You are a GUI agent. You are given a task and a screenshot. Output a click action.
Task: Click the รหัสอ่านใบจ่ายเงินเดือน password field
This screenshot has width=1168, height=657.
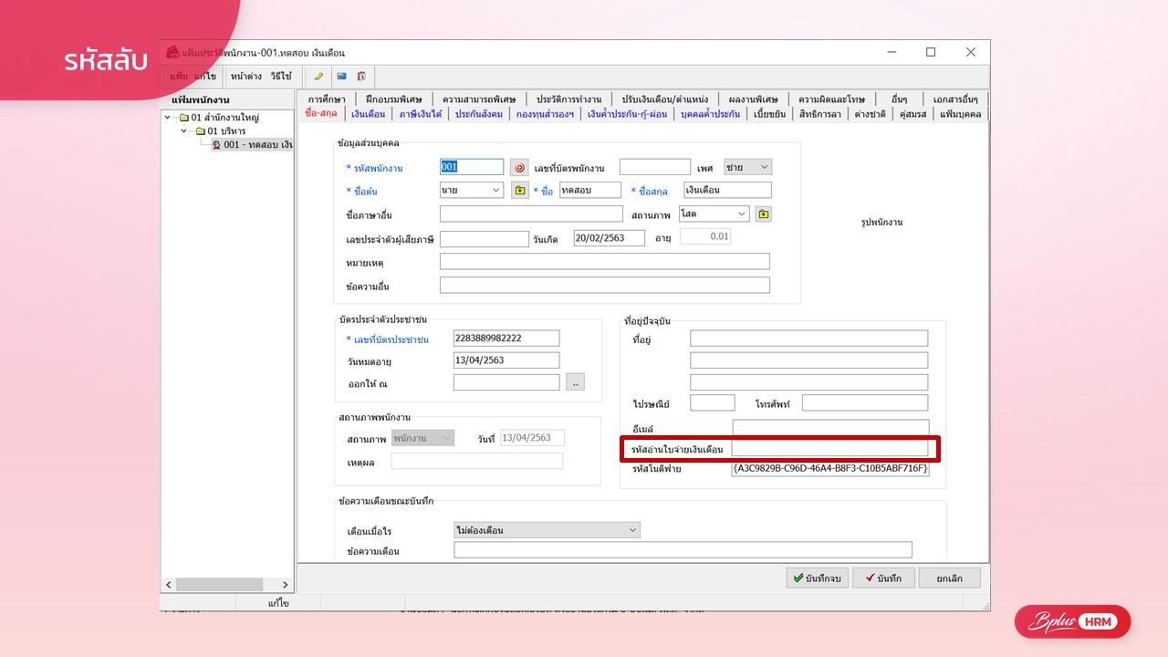coord(830,449)
